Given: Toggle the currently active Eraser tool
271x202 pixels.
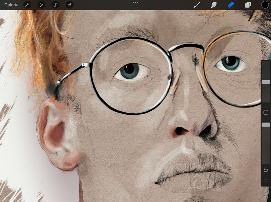Looking at the screenshot, I should pyautogui.click(x=231, y=5).
